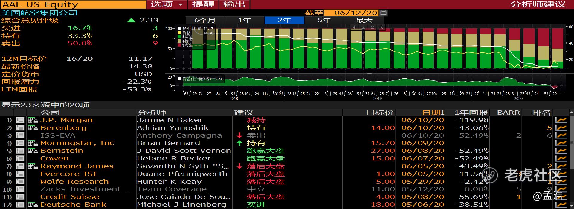Open the detail list icon for Berenberg
574x209 pixels.
coord(20,128)
